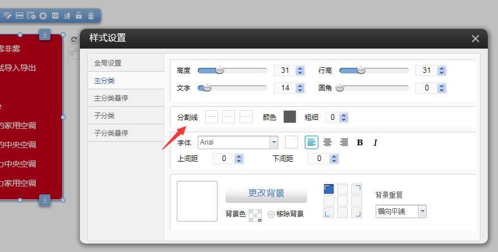Image resolution: width=498 pixels, height=252 pixels.
Task: Open the Arial font dropdown
Action: (x=274, y=142)
